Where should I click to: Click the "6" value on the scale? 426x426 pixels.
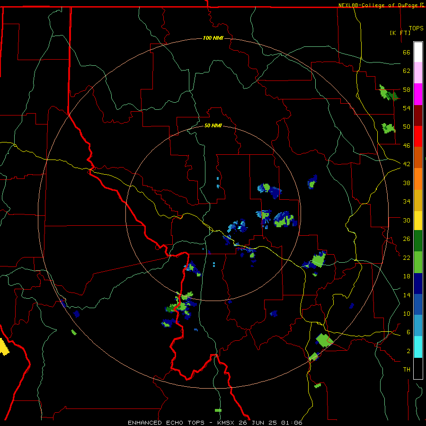408,332
